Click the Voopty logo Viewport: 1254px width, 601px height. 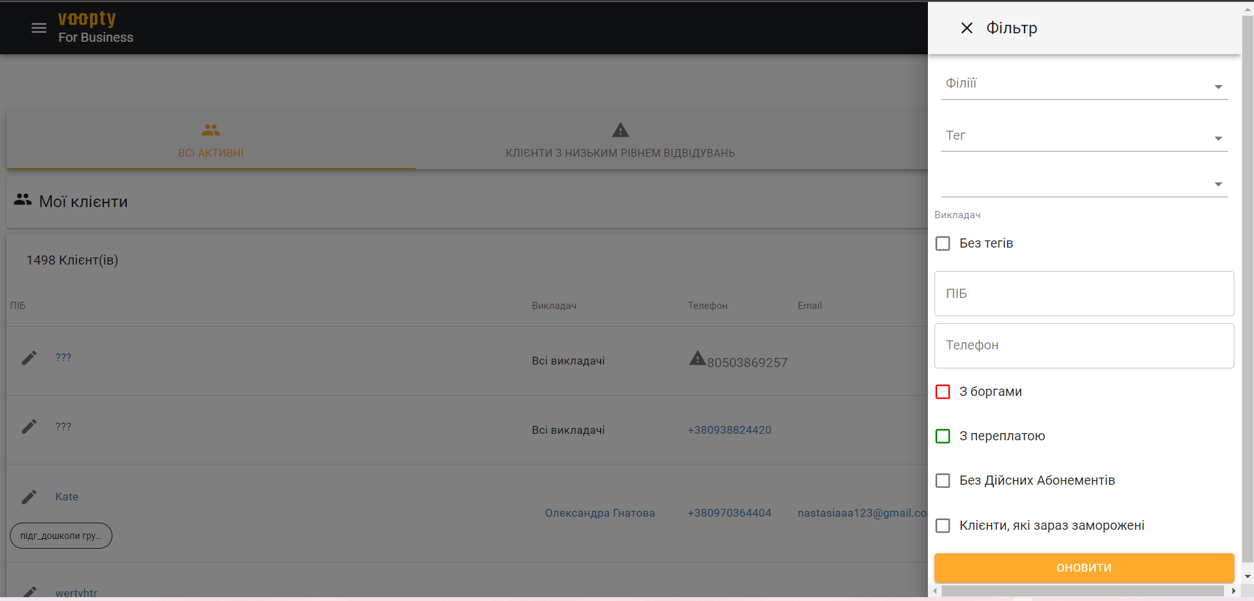88,18
